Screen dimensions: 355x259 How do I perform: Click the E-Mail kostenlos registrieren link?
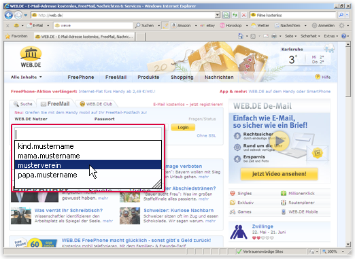coord(188,105)
